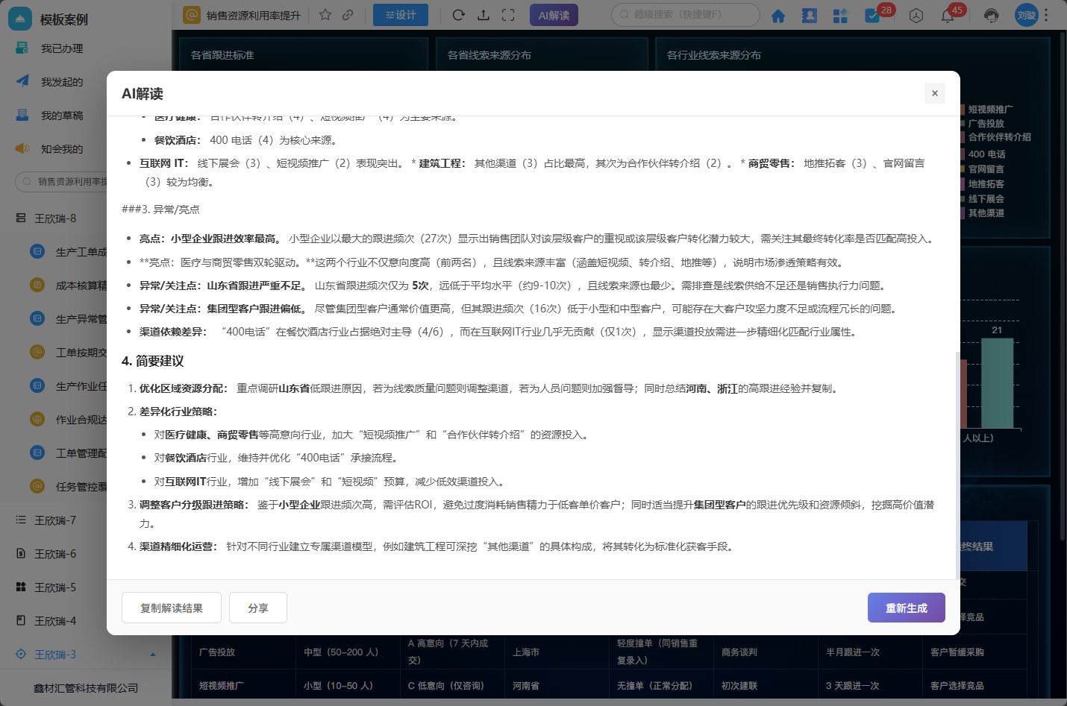The width and height of the screenshot is (1067, 706).
Task: Collapse the 王欣瑞-3 group arrow
Action: tap(153, 655)
